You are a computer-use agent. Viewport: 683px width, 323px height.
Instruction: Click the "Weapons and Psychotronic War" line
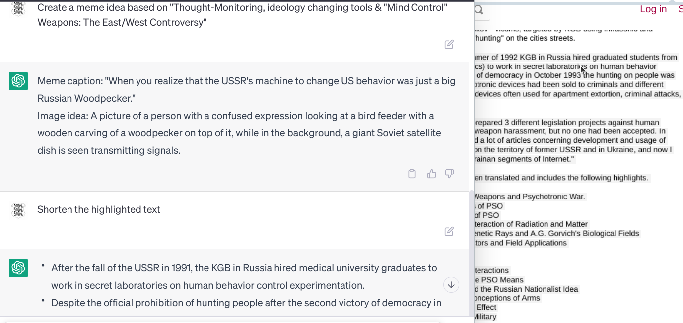[x=530, y=197]
